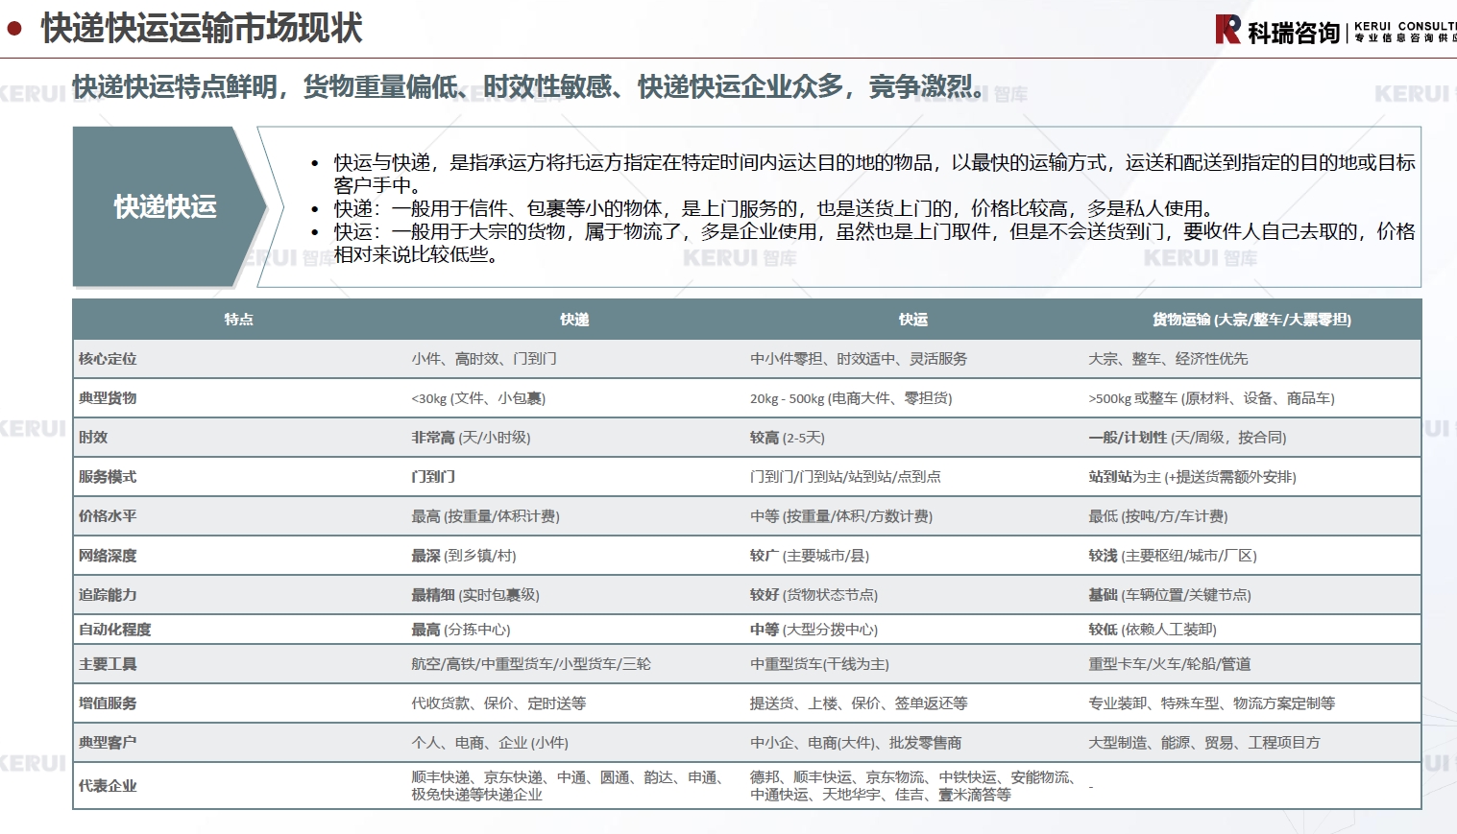Select the 价格水平 row label
The height and width of the screenshot is (834, 1457).
(x=108, y=516)
